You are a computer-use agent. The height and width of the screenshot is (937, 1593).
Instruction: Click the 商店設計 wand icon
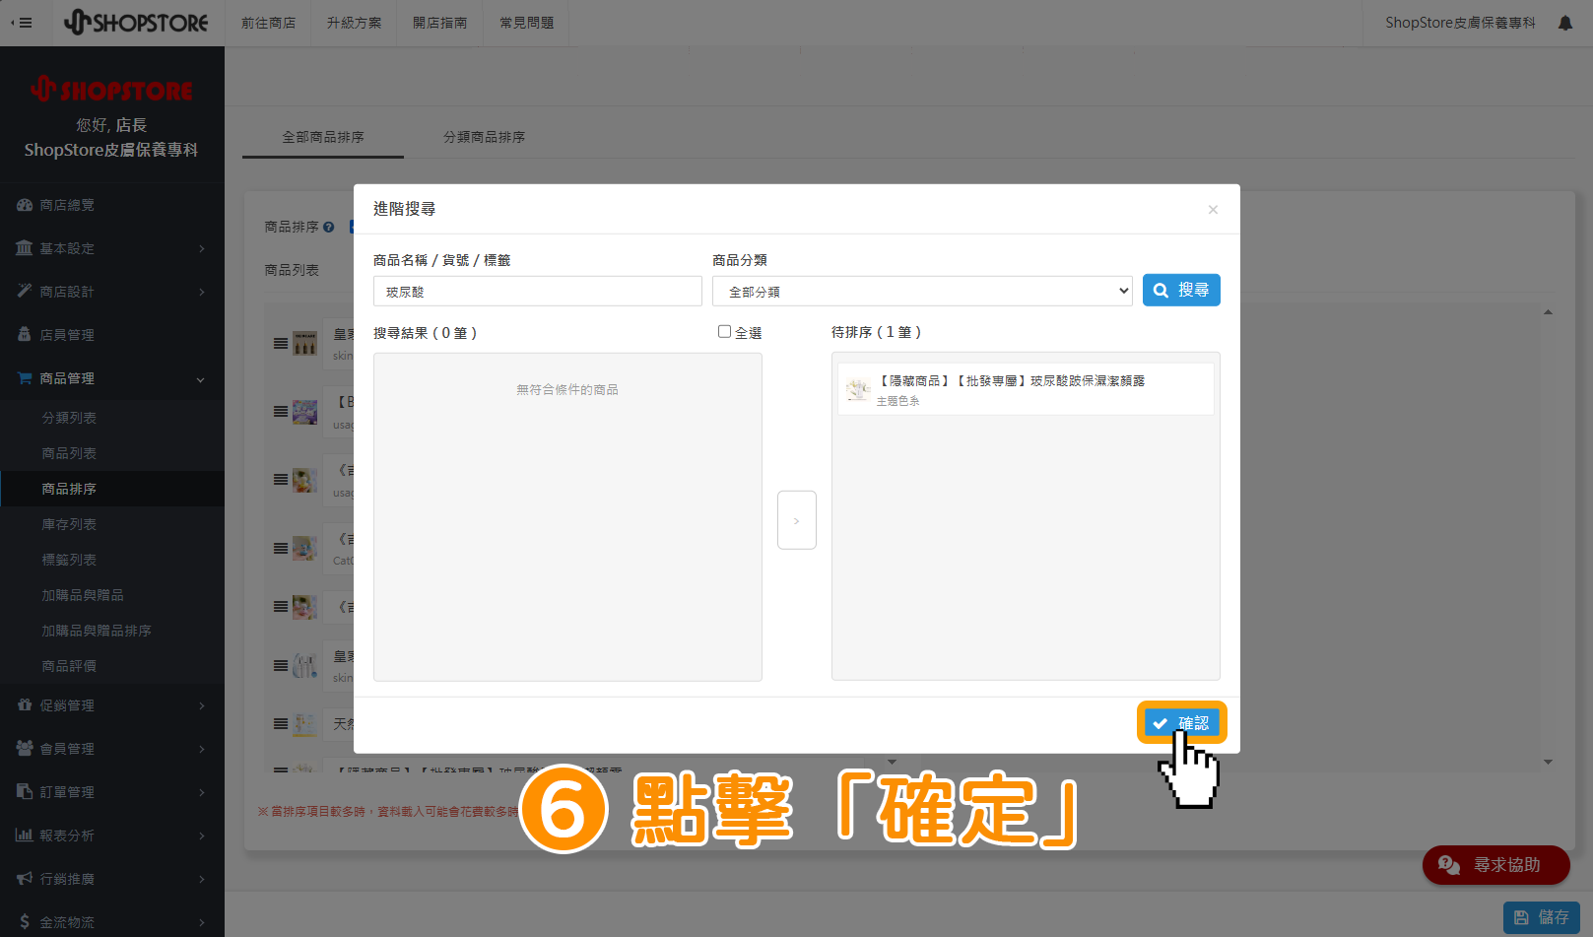point(25,292)
